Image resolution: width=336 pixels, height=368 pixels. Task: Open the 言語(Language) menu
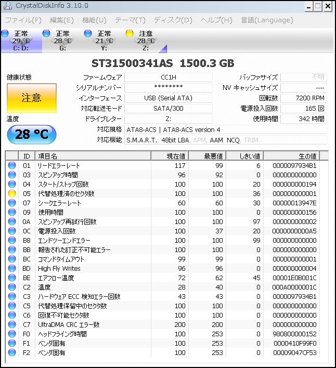tap(267, 20)
